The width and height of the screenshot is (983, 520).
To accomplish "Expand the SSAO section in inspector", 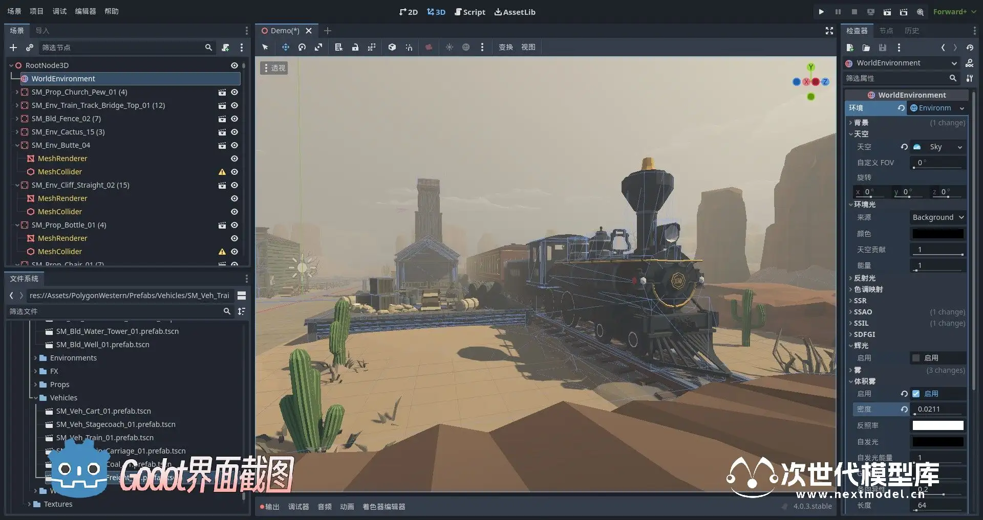I will tap(863, 312).
